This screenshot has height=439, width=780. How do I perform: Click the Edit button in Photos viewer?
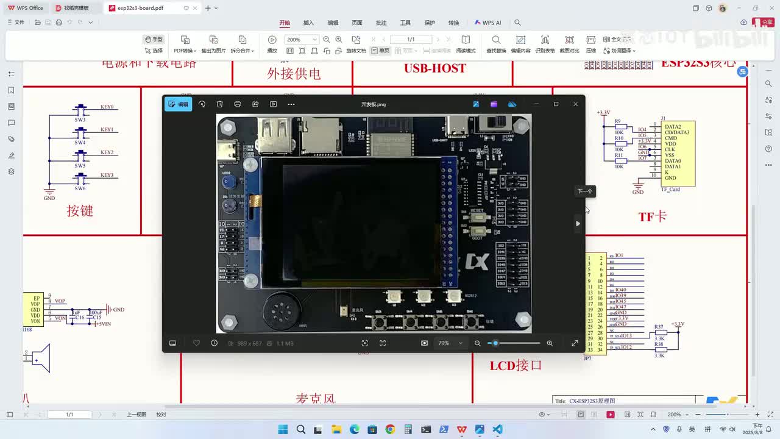click(x=178, y=104)
